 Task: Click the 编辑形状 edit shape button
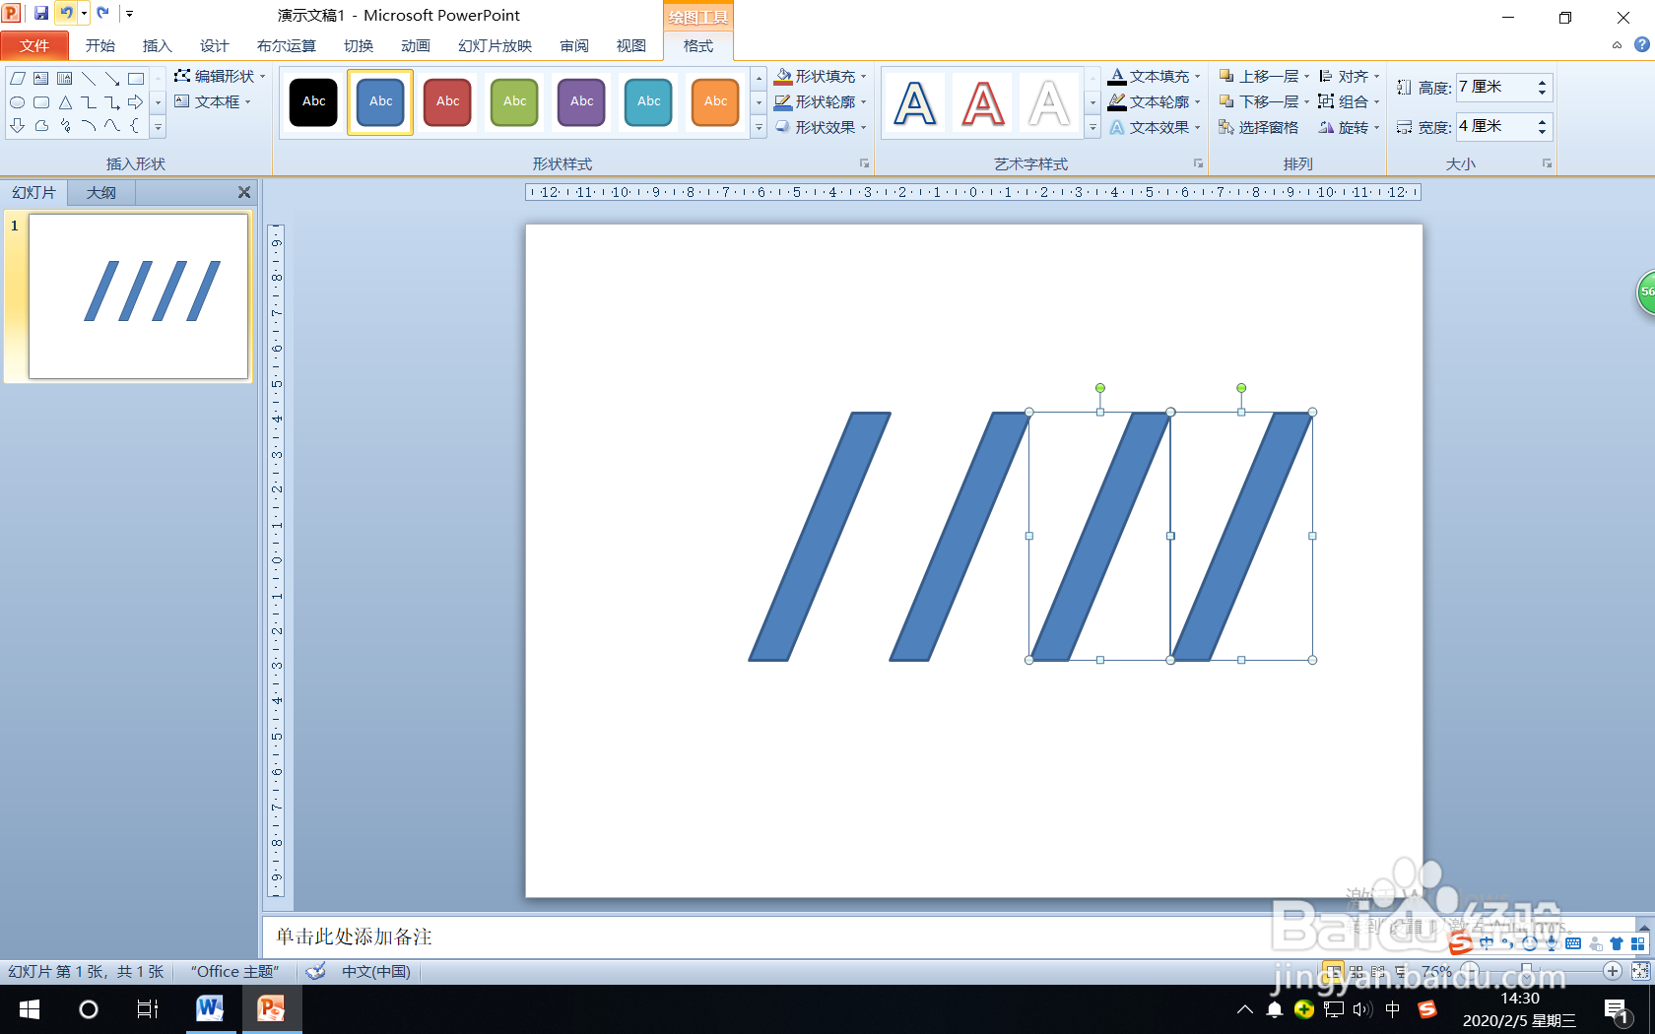click(x=220, y=76)
